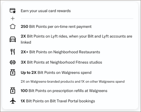Image resolution: width=141 pixels, height=112 pixels.
Task: Click the medicine bottle icon beside prescription refills
Action: click(x=13, y=91)
